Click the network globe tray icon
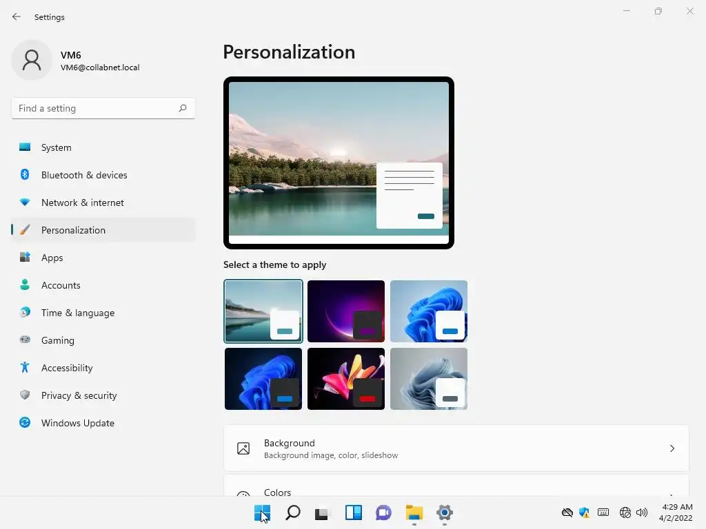Viewport: 706px width, 529px height. click(x=625, y=512)
